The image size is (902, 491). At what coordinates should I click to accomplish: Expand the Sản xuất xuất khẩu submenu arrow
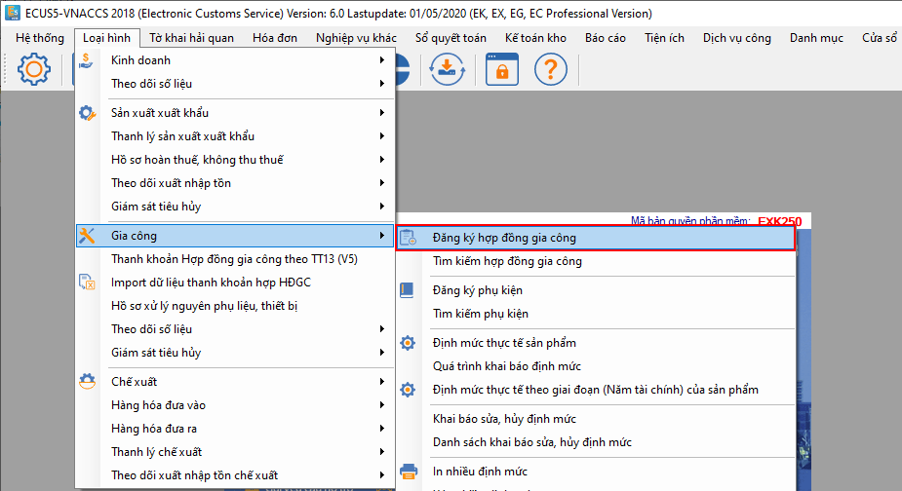point(382,113)
